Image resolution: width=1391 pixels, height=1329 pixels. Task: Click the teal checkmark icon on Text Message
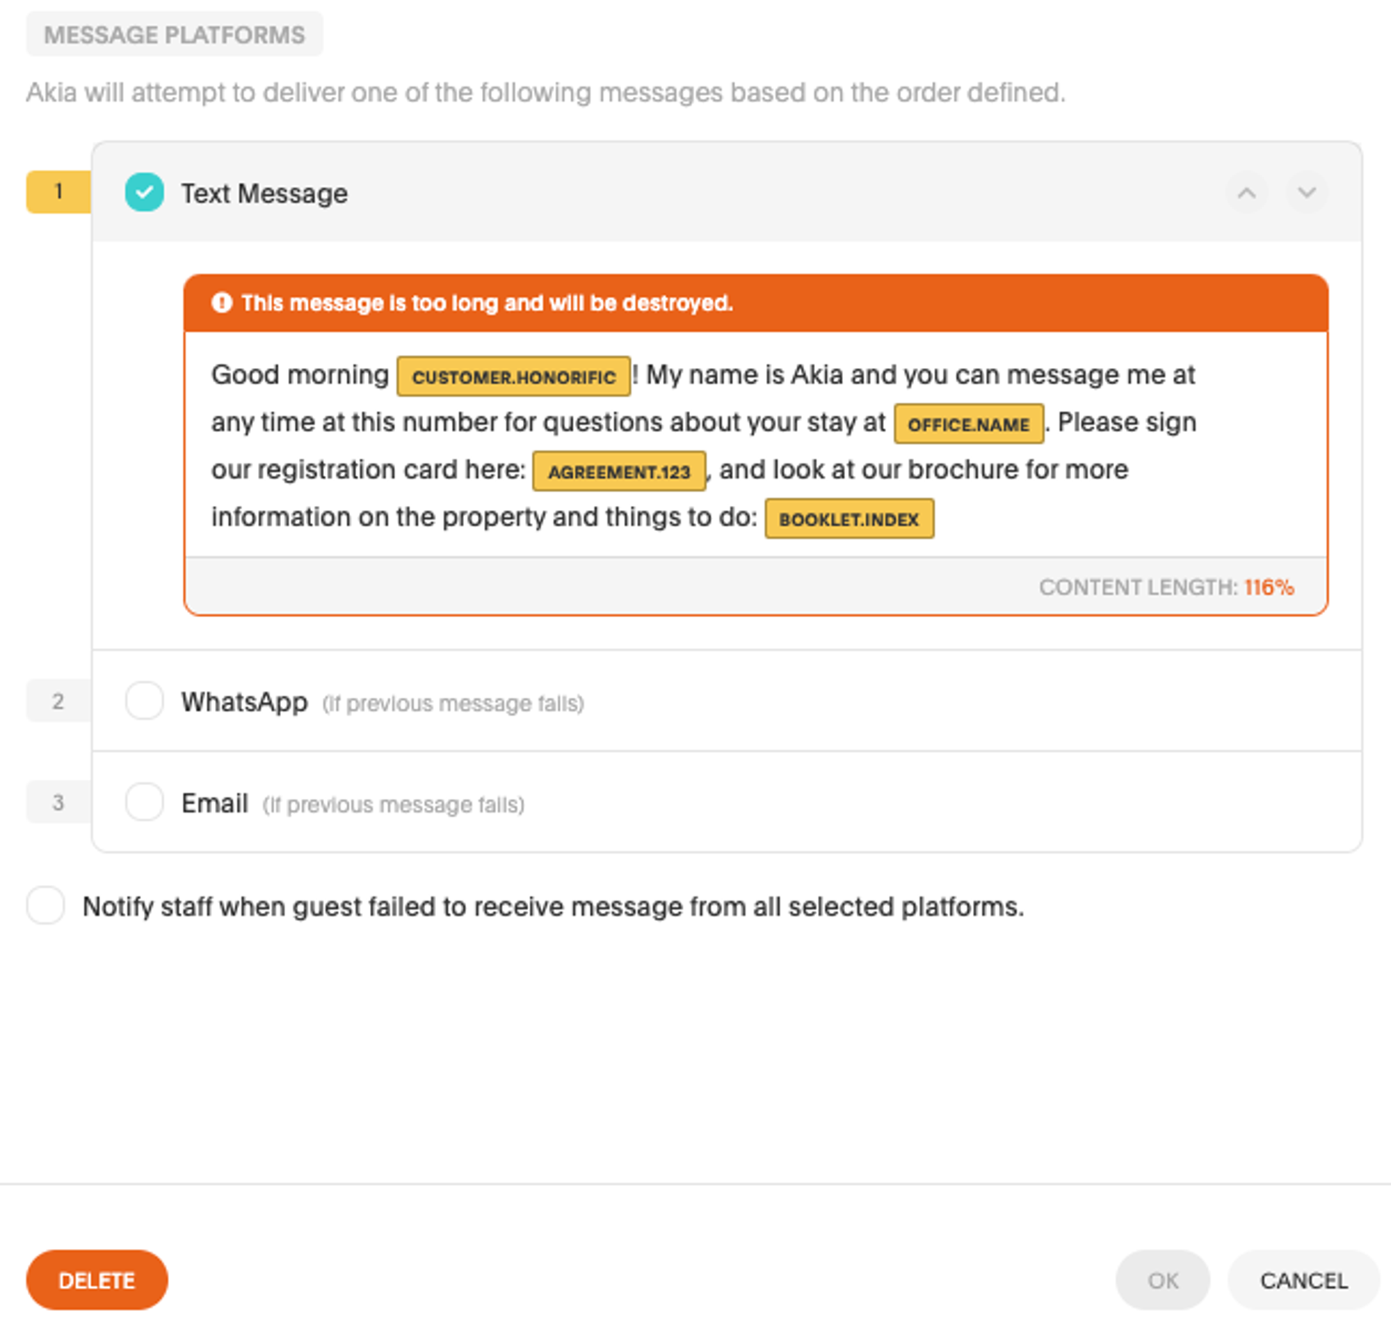coord(145,191)
